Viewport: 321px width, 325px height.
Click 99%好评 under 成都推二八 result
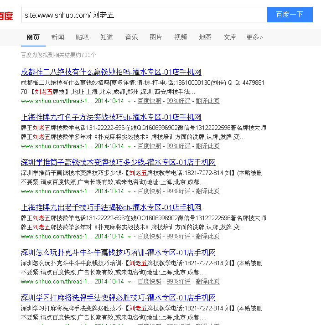(x=178, y=101)
